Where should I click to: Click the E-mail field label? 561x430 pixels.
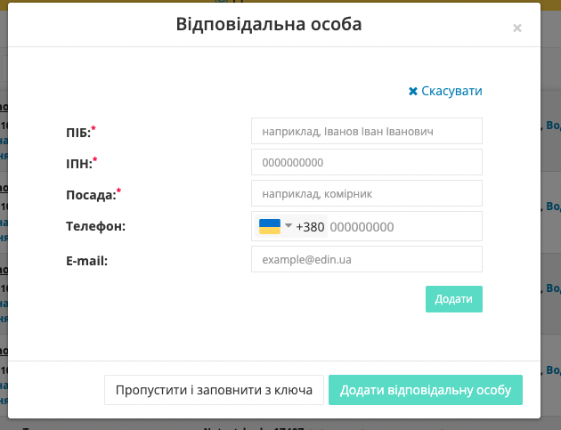[86, 261]
